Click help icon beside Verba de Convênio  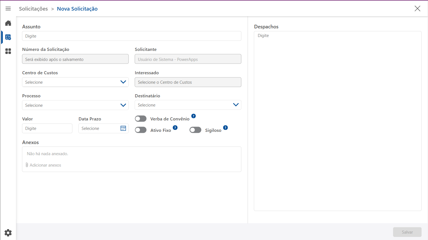click(x=193, y=116)
